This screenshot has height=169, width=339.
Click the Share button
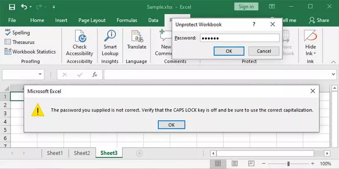319,20
